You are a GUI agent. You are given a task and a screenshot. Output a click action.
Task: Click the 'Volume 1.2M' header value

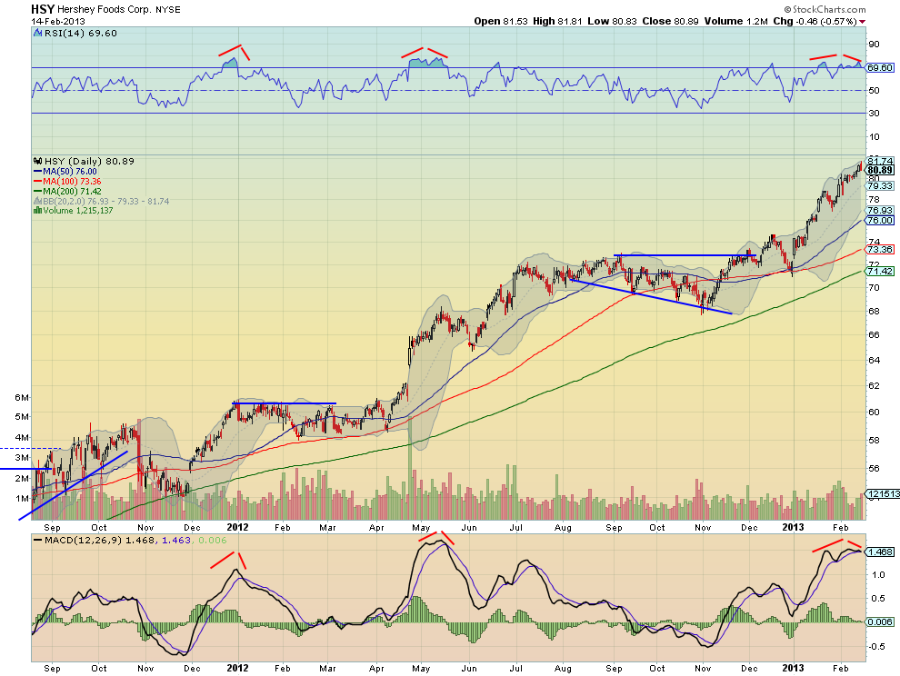pyautogui.click(x=735, y=21)
